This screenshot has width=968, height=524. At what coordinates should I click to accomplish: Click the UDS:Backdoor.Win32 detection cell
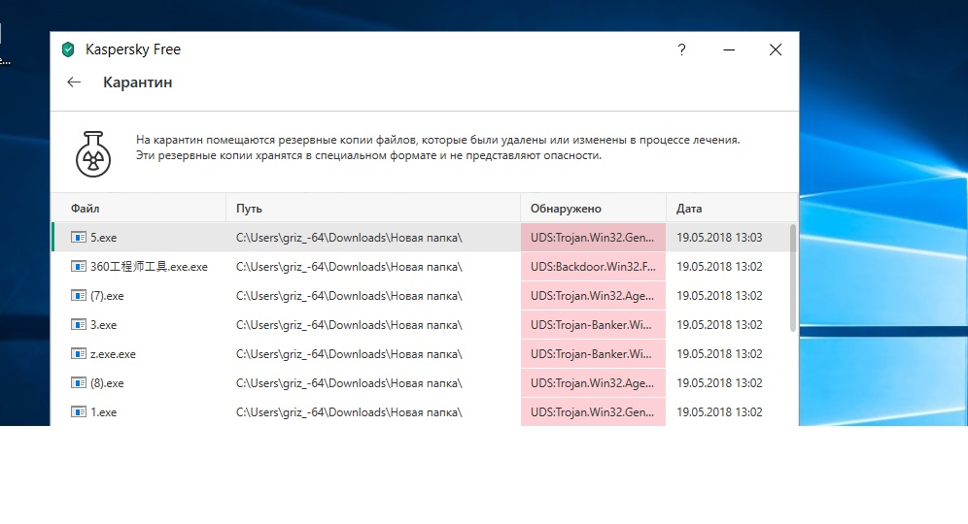click(x=593, y=266)
